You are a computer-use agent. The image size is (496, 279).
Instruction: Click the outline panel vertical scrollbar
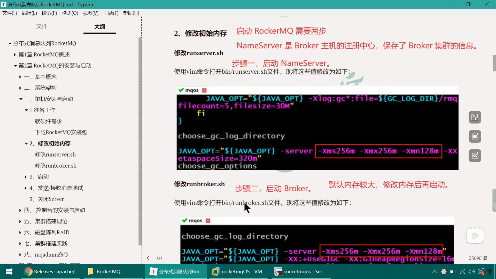click(140, 141)
